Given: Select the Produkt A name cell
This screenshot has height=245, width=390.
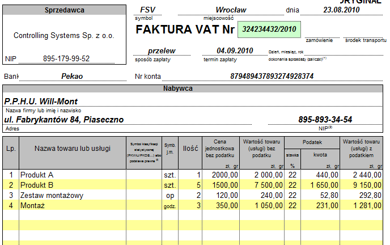Looking at the screenshot, I should coord(73,175).
